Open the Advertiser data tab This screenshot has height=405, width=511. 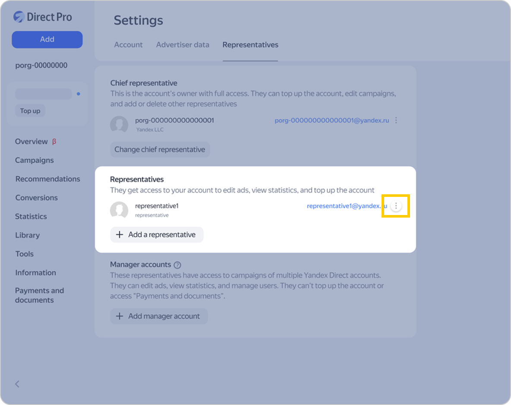[x=183, y=45]
